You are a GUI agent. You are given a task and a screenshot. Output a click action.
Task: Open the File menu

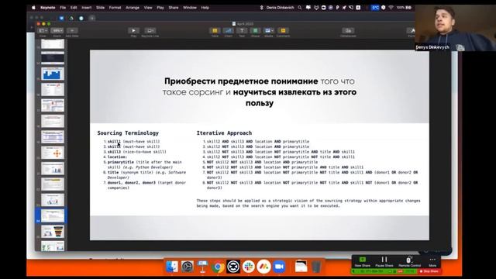pyautogui.click(x=63, y=8)
